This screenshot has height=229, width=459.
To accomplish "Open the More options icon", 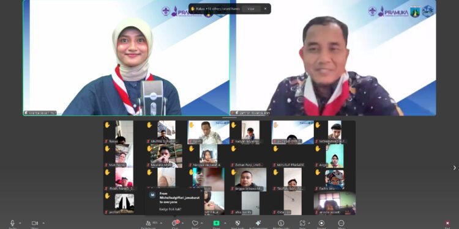I will pyautogui.click(x=341, y=223).
